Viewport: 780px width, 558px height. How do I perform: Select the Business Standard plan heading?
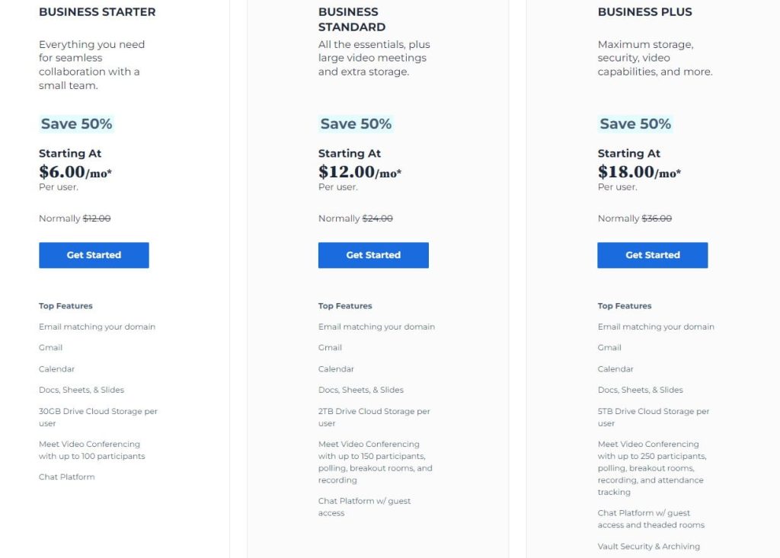pos(352,19)
